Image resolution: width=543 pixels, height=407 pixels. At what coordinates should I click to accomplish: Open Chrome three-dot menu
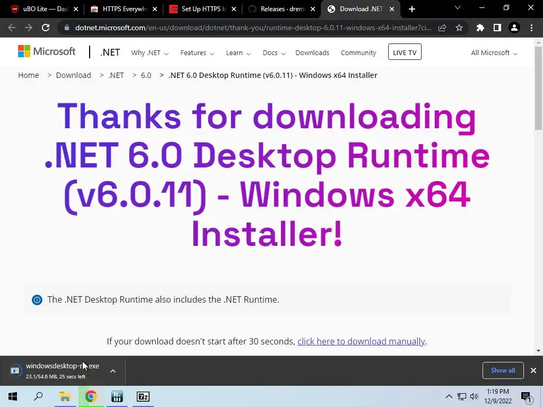531,28
